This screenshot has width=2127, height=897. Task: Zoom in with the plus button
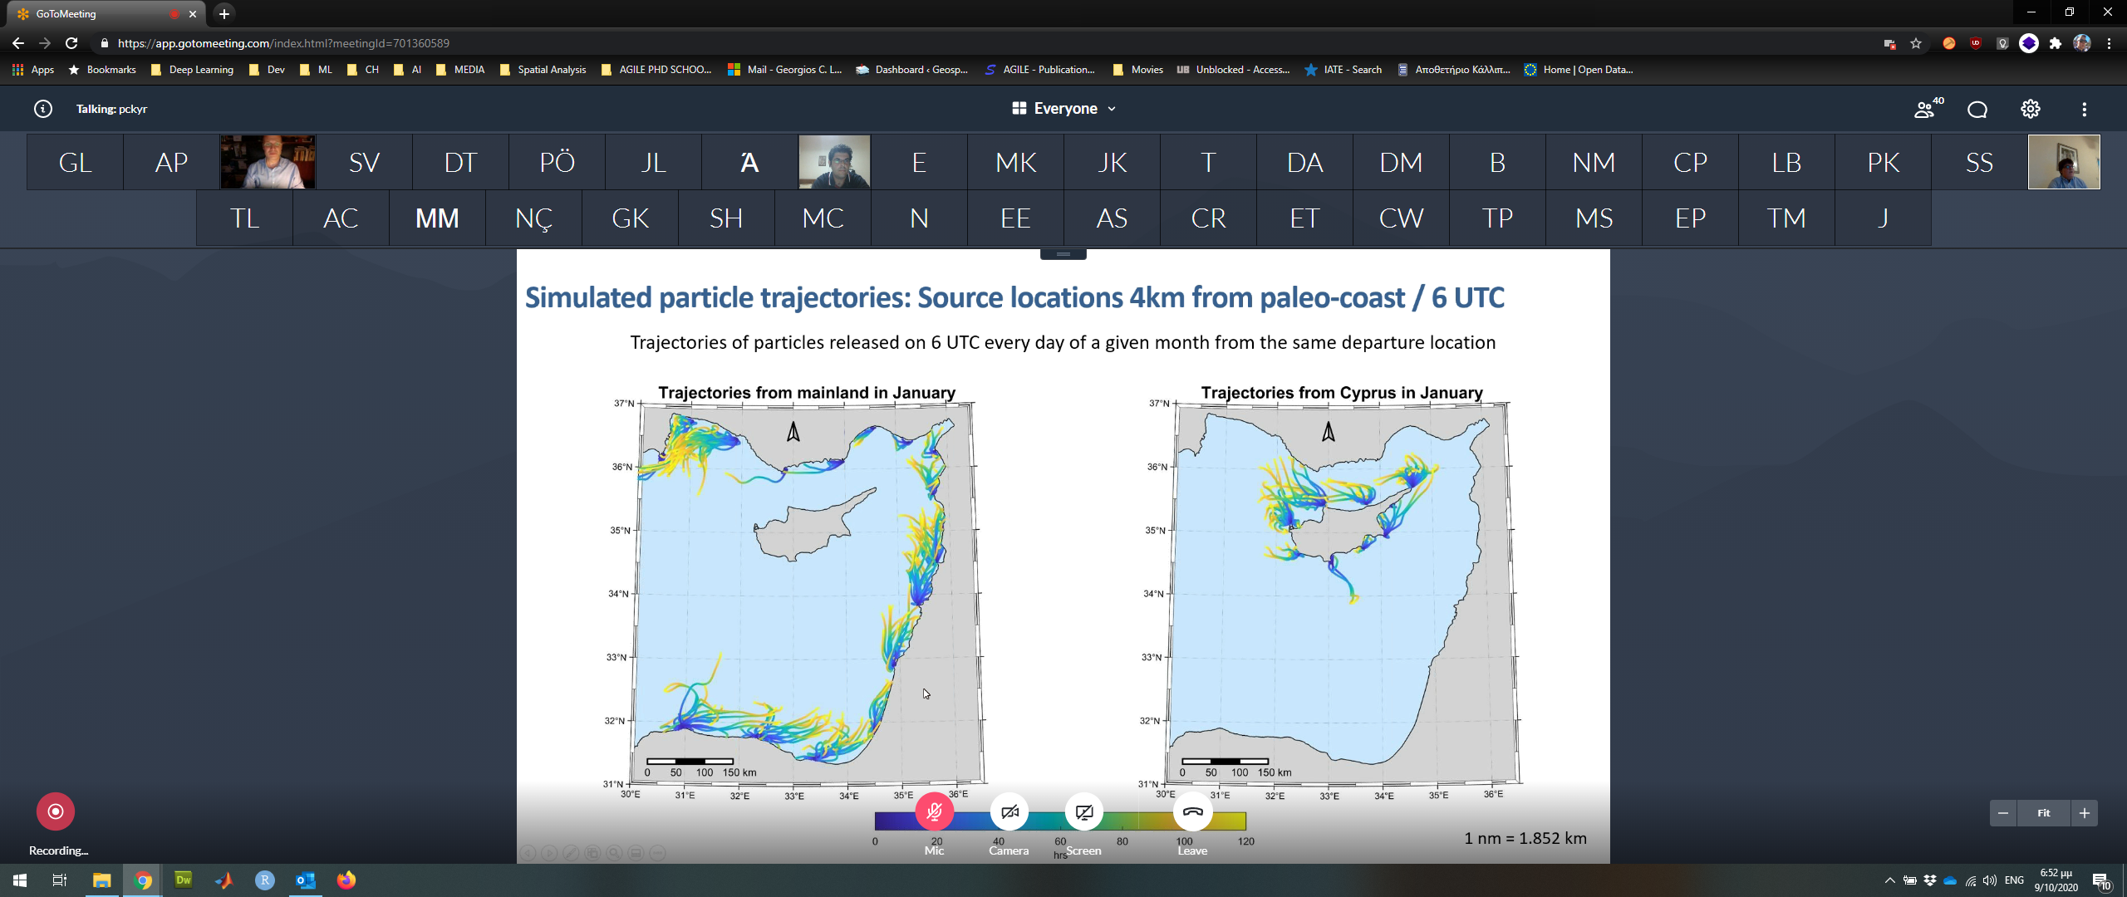coord(2085,813)
